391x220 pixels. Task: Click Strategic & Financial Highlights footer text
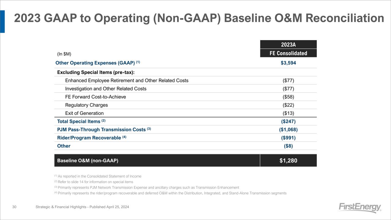tap(82, 207)
